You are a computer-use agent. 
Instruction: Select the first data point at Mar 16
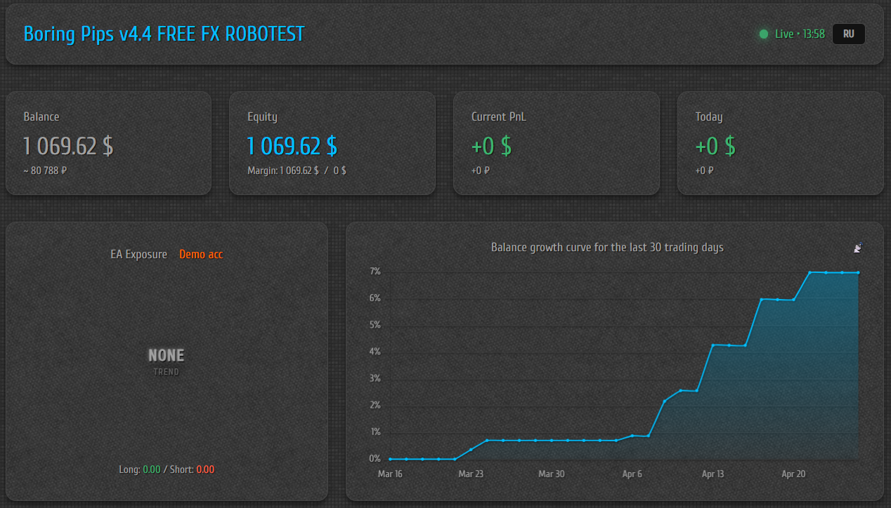pyautogui.click(x=390, y=459)
